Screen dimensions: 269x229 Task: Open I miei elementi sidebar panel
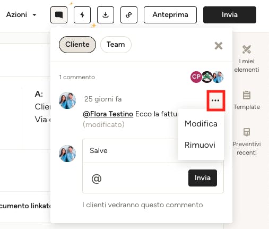pos(247,59)
